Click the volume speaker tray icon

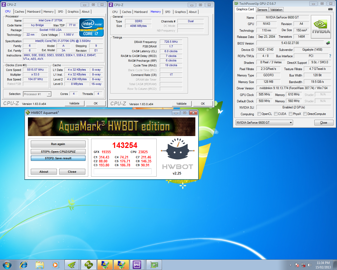point(310,265)
